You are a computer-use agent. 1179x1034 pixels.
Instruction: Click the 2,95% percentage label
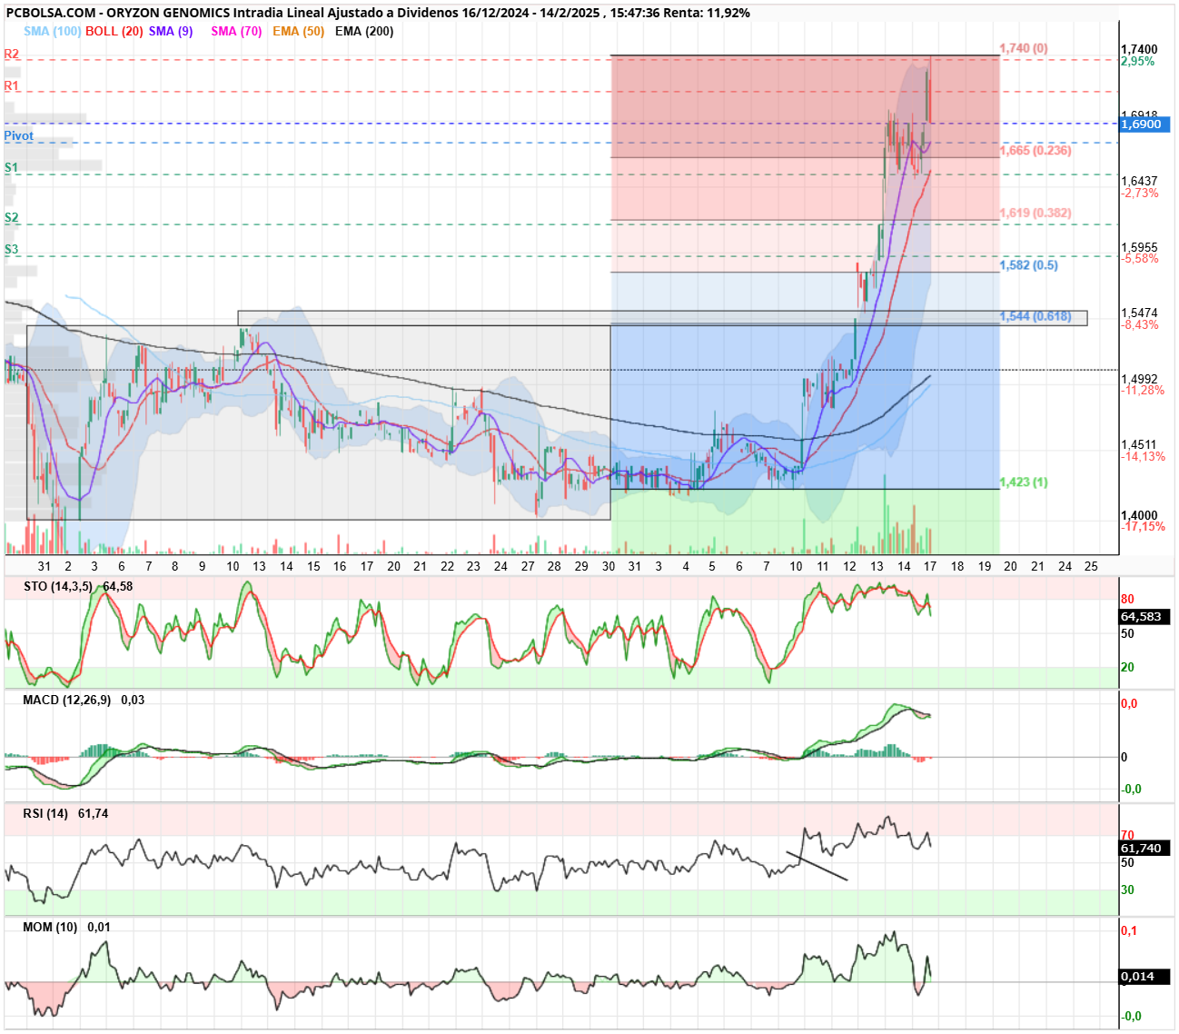click(1138, 61)
